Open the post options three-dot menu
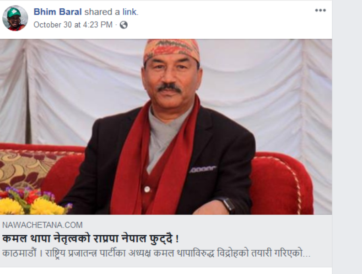The width and height of the screenshot is (362, 274). (320, 11)
